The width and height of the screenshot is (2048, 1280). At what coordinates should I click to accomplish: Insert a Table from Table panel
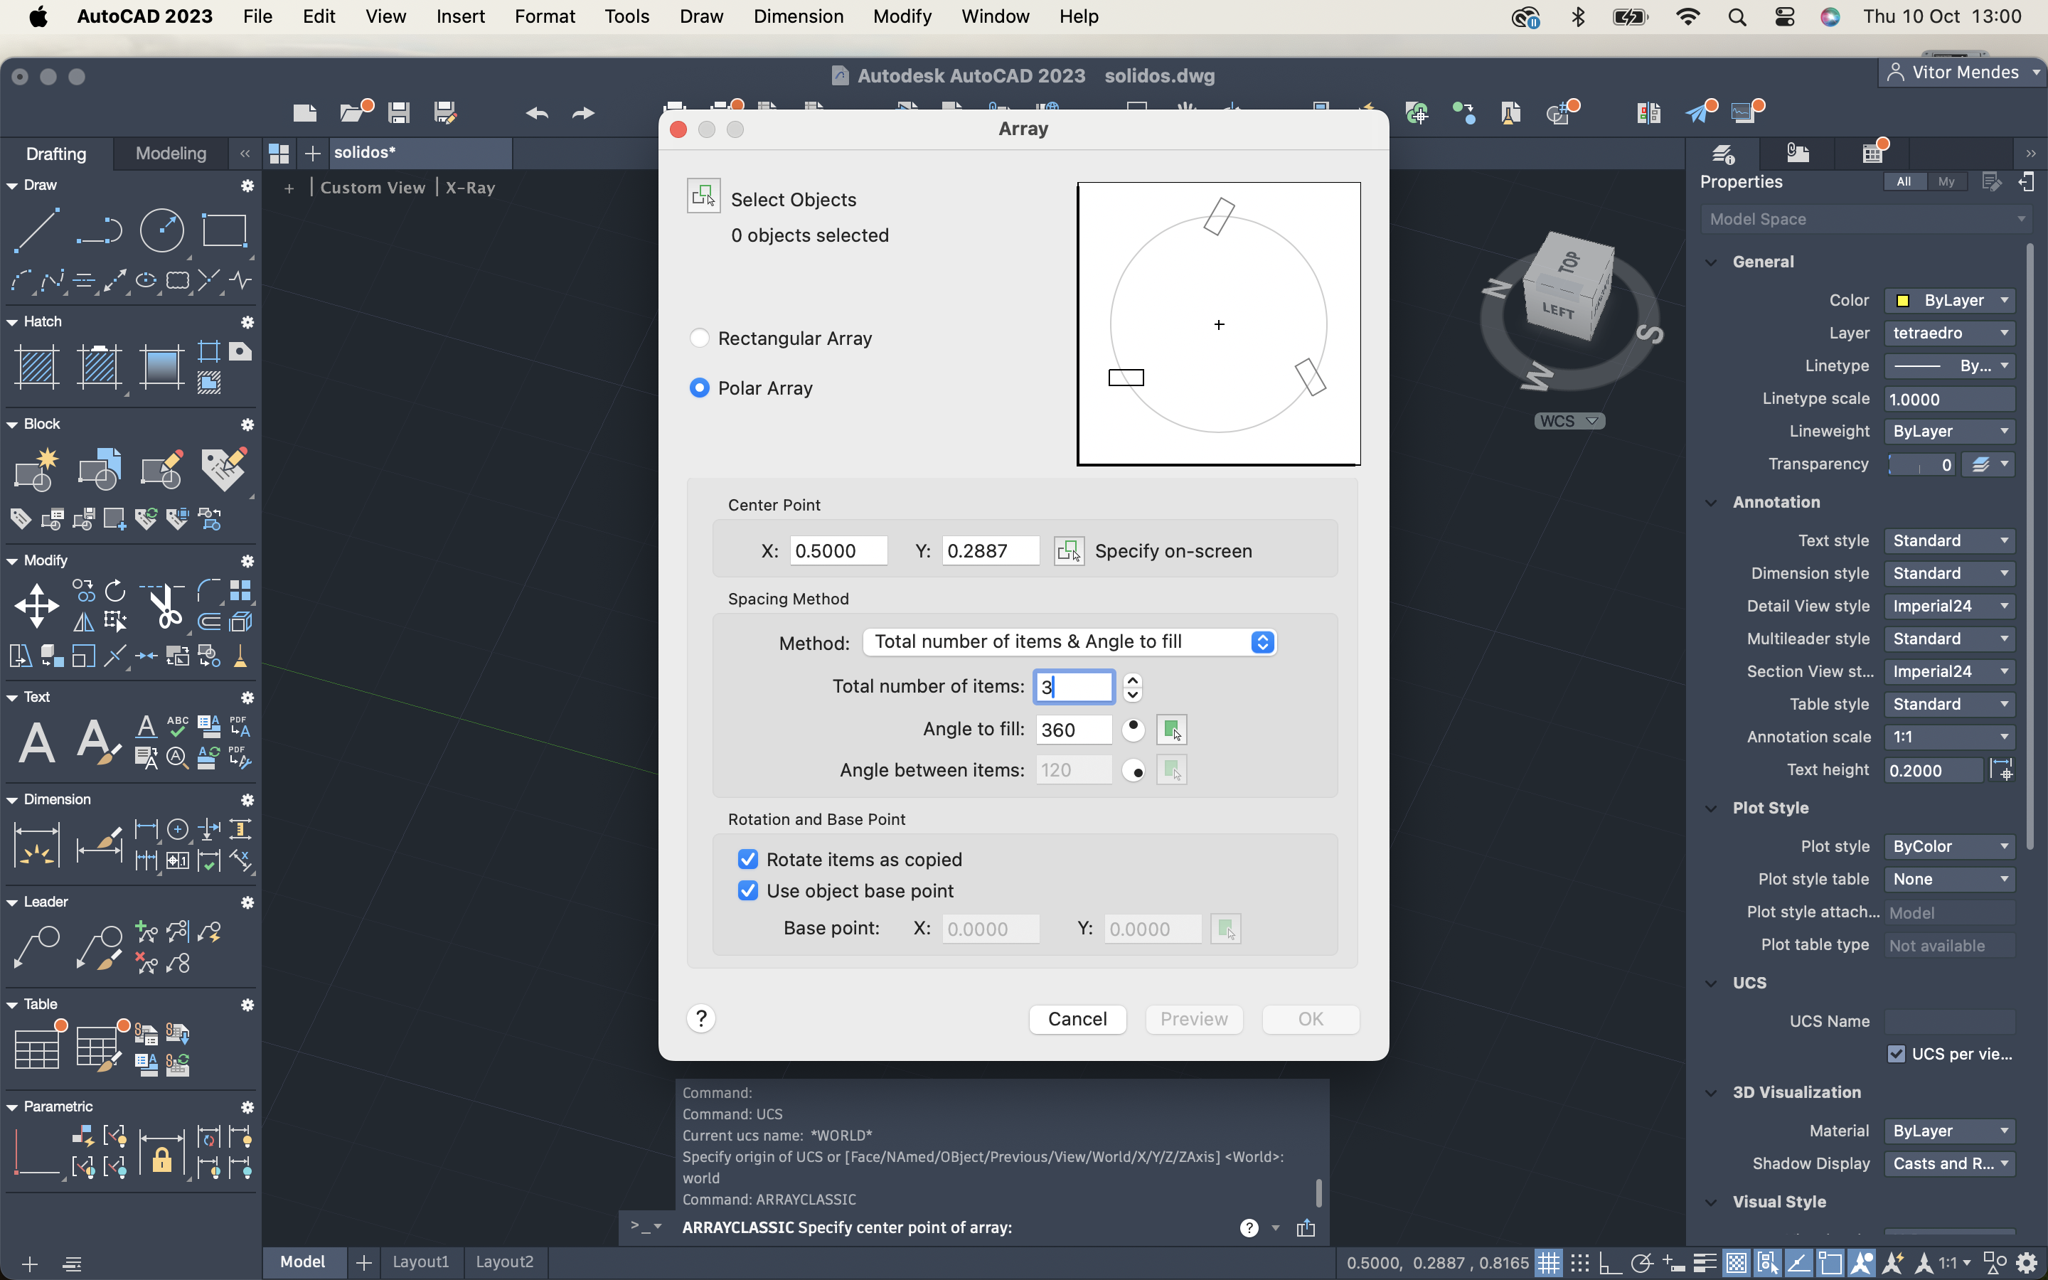36,1050
